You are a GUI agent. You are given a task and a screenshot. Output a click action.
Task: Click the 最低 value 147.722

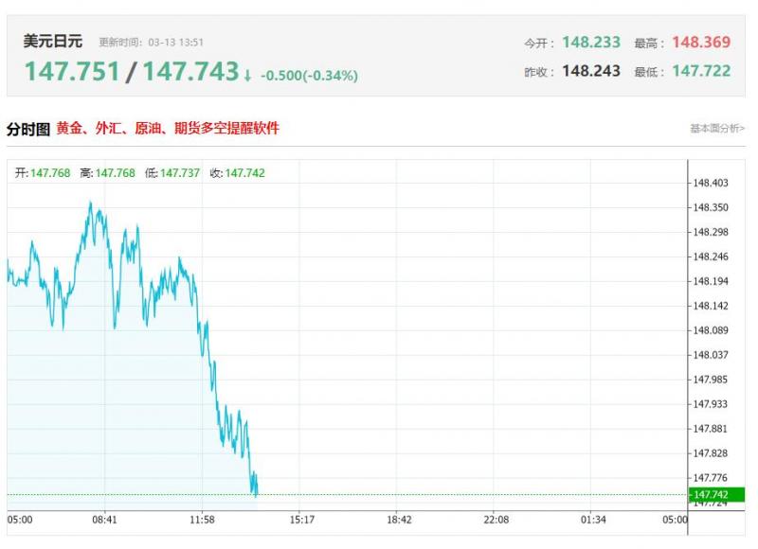click(x=701, y=71)
